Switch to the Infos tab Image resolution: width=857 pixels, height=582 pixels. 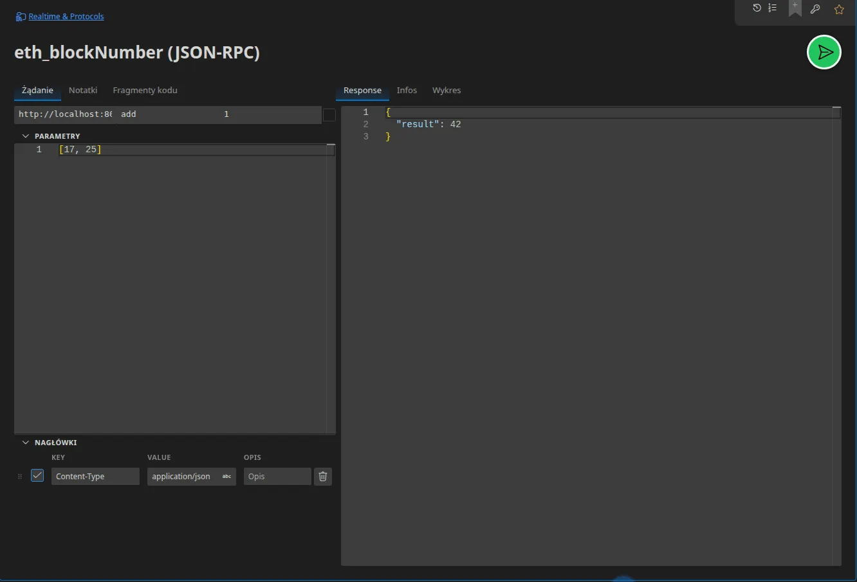coord(407,91)
